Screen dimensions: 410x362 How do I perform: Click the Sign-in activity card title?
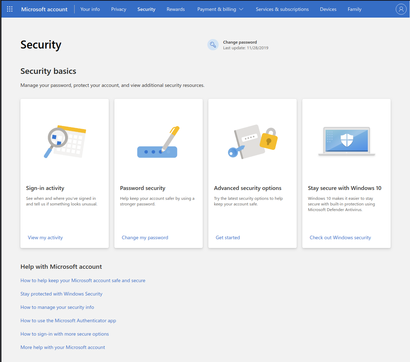tap(45, 188)
